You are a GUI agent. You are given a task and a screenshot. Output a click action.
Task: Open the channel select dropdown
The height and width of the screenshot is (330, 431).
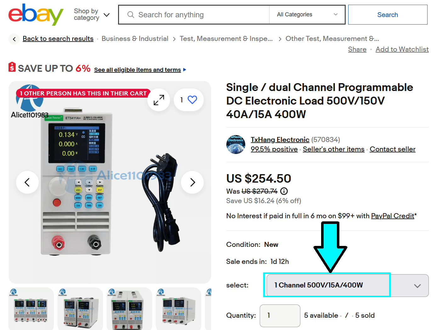pos(348,285)
